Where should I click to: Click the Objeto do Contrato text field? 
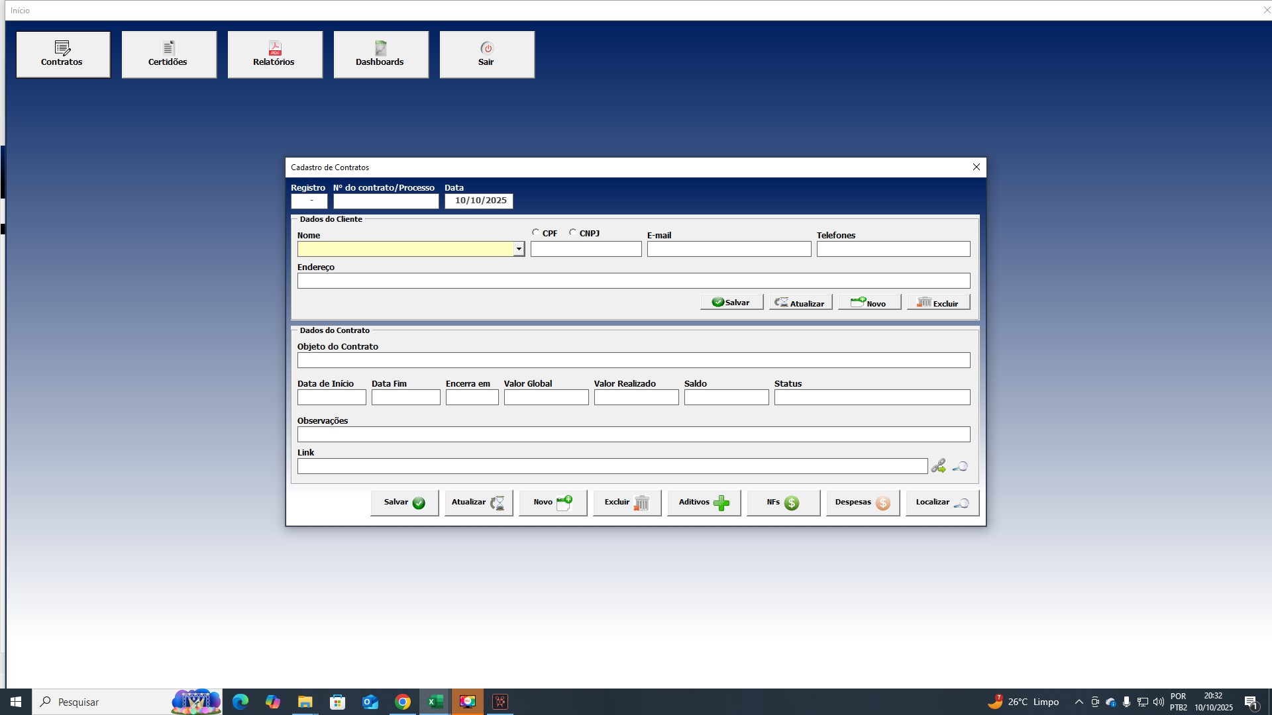click(x=633, y=360)
